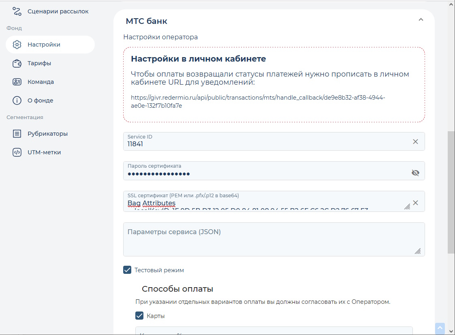
Task: Open Сценарии рассылок menu item
Action: point(50,11)
